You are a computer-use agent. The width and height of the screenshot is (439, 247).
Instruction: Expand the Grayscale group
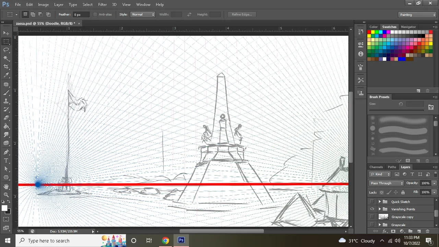[x=380, y=225]
